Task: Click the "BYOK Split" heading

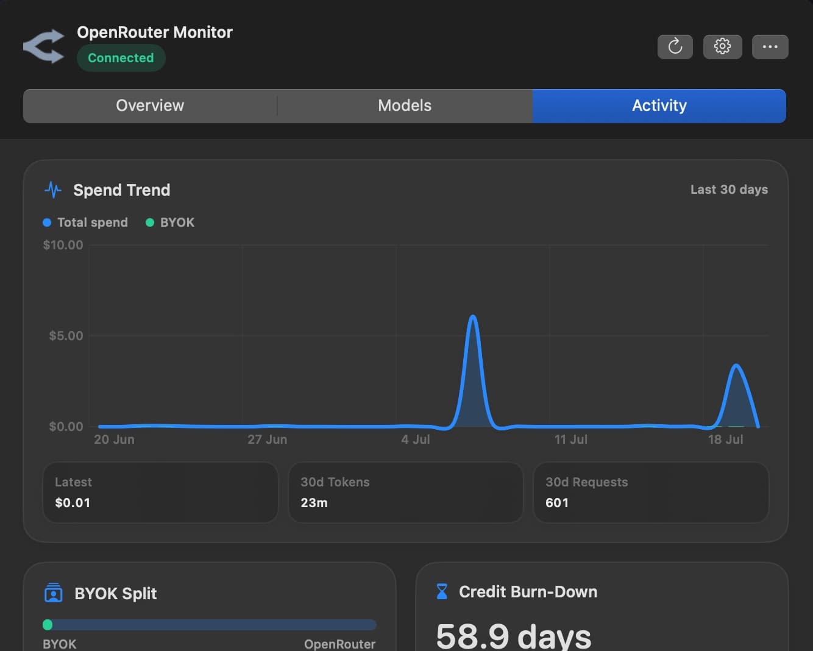Action: click(116, 594)
